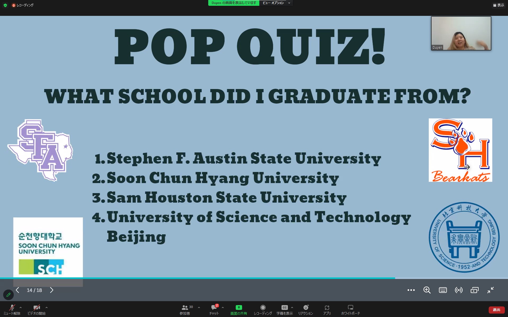Viewport: 508px width, 317px height.
Task: Click the What school did I graduate question
Action: point(257,96)
